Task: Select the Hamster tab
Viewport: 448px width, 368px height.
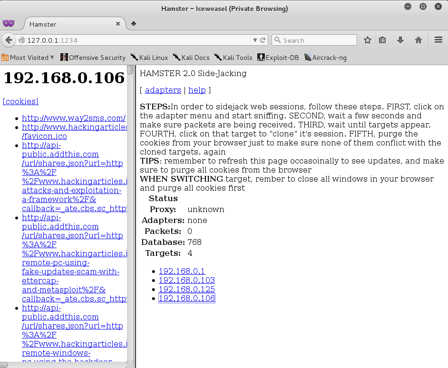Action: click(x=74, y=24)
